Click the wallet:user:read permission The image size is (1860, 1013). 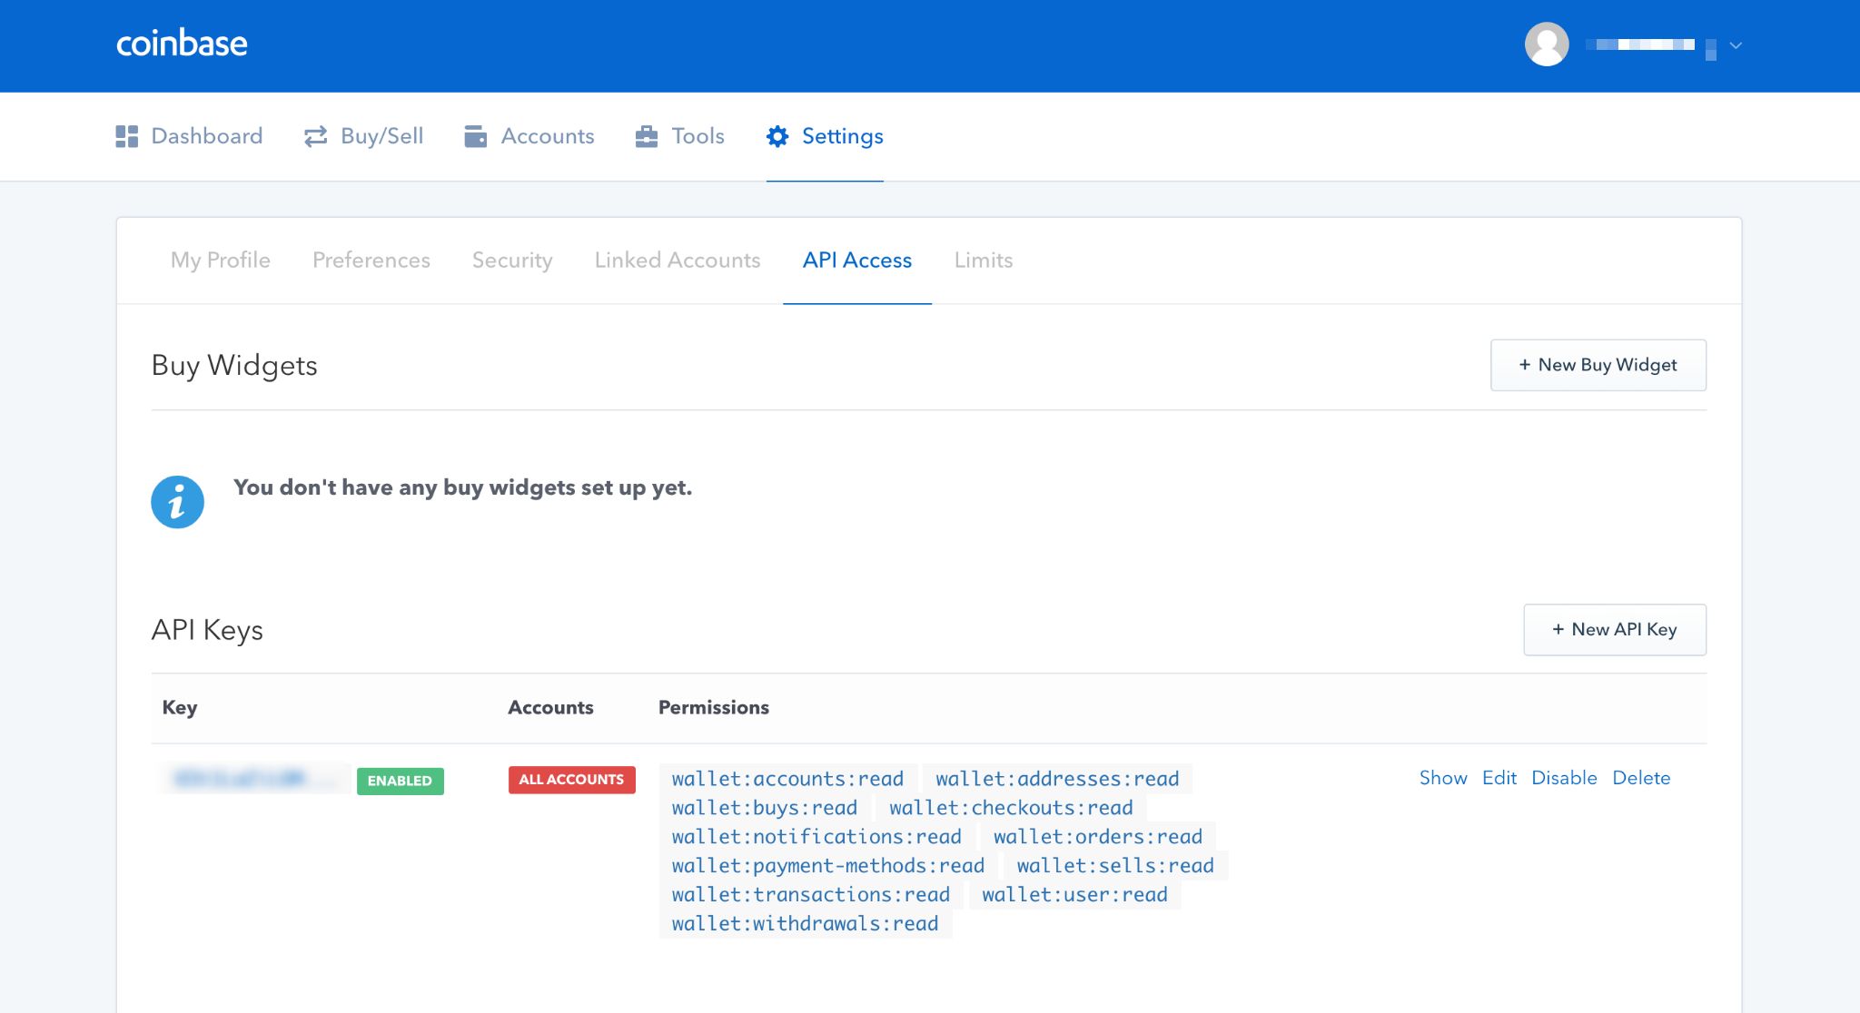(1075, 895)
